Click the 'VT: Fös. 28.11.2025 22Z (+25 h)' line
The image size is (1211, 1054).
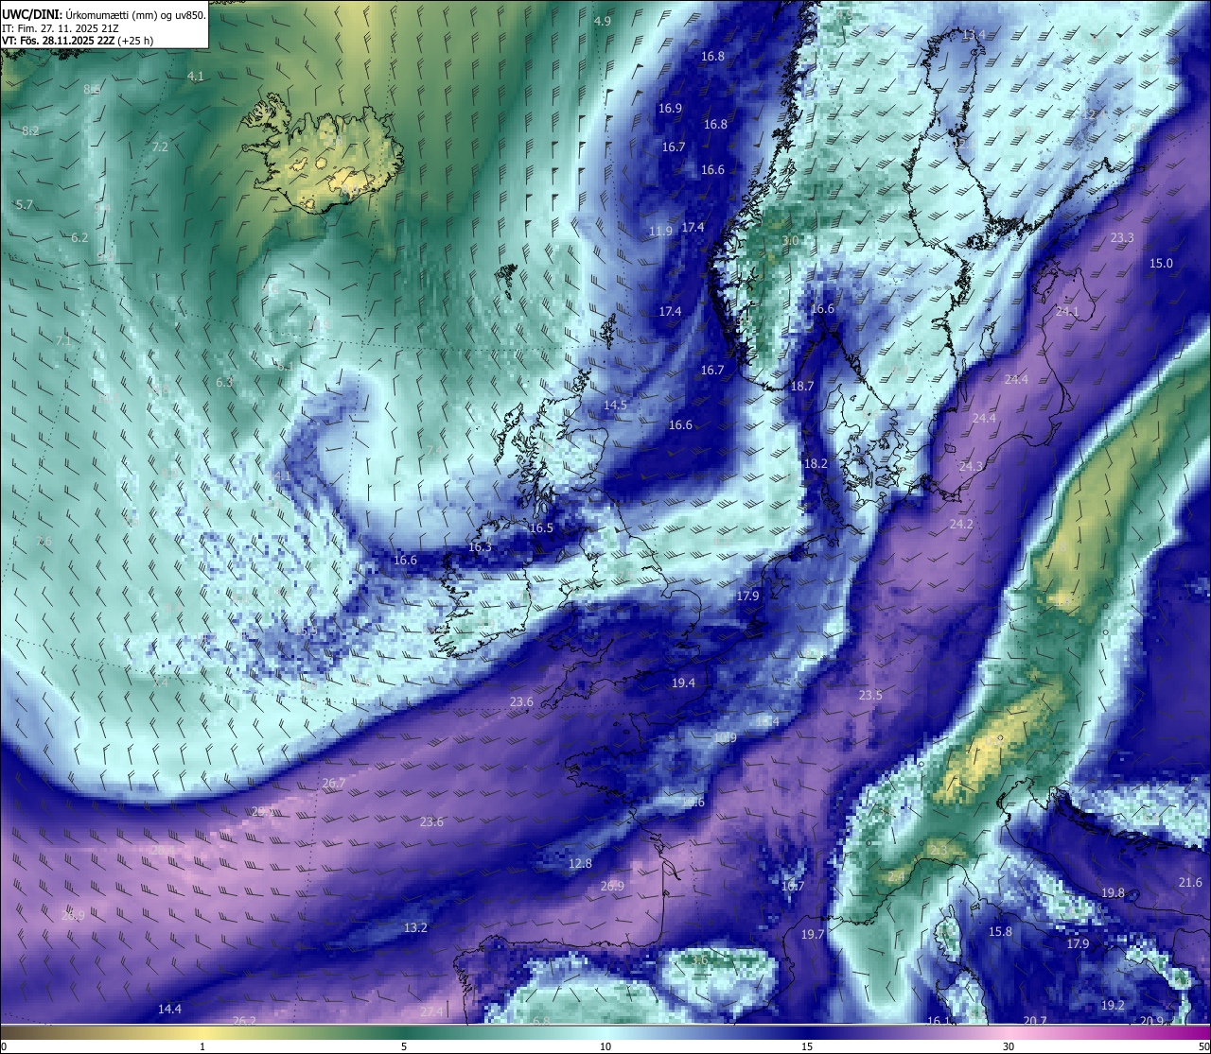tap(78, 41)
